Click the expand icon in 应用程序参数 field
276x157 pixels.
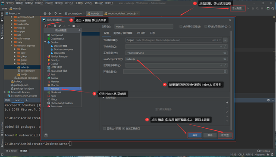pos(225,65)
